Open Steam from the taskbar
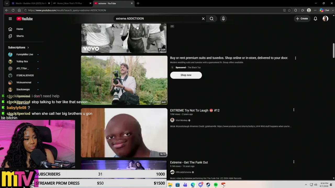 208,185
